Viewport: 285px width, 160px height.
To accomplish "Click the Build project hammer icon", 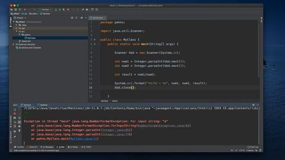I will click(x=35, y=10).
